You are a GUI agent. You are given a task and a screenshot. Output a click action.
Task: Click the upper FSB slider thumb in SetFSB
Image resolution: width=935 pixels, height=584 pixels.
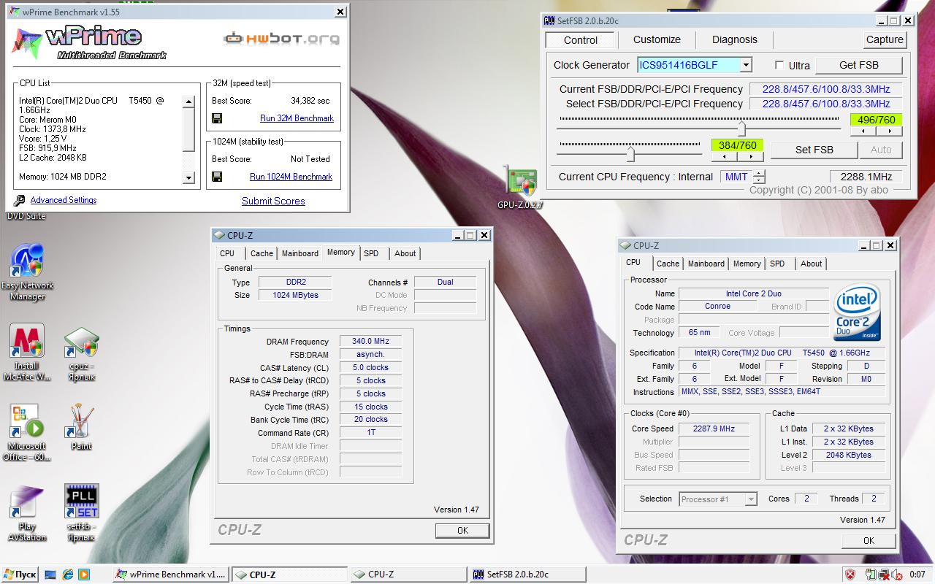pos(742,128)
